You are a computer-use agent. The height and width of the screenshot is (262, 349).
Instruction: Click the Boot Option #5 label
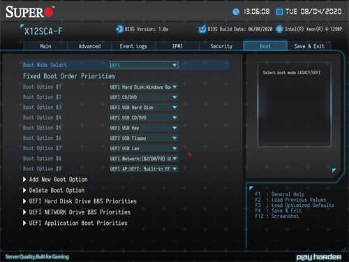[x=42, y=128]
